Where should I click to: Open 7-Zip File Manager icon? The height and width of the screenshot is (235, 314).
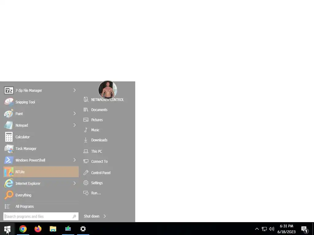click(x=9, y=90)
